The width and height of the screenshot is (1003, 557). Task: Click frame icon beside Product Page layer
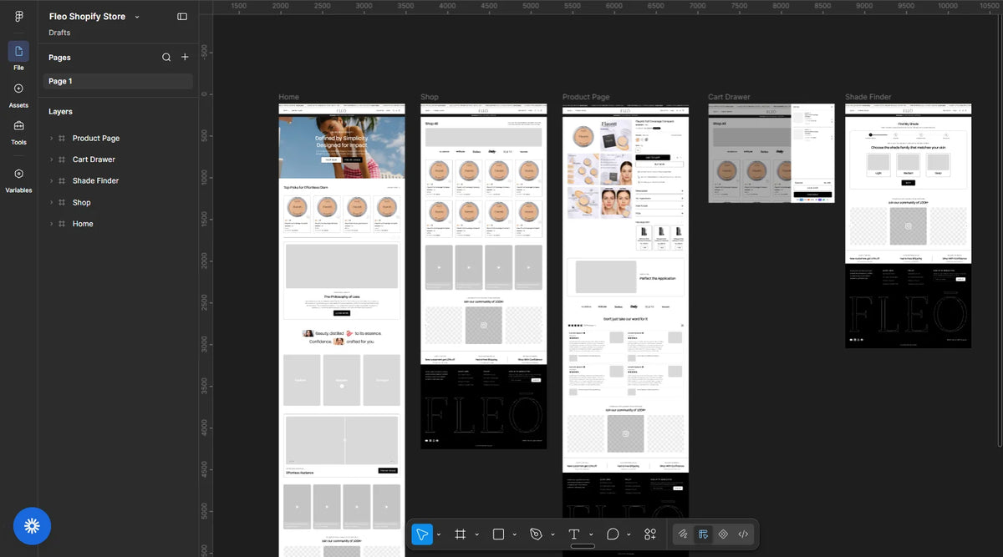click(62, 139)
